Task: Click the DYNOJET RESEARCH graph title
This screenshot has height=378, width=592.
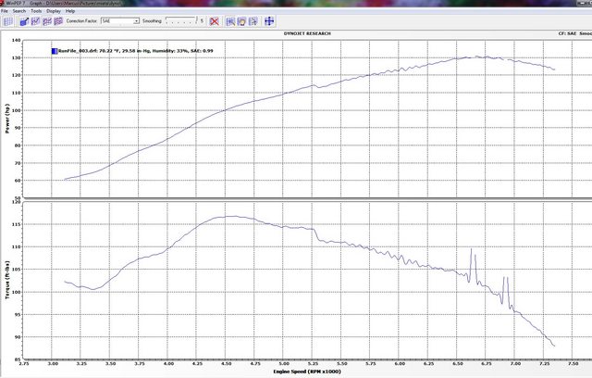Action: [307, 33]
